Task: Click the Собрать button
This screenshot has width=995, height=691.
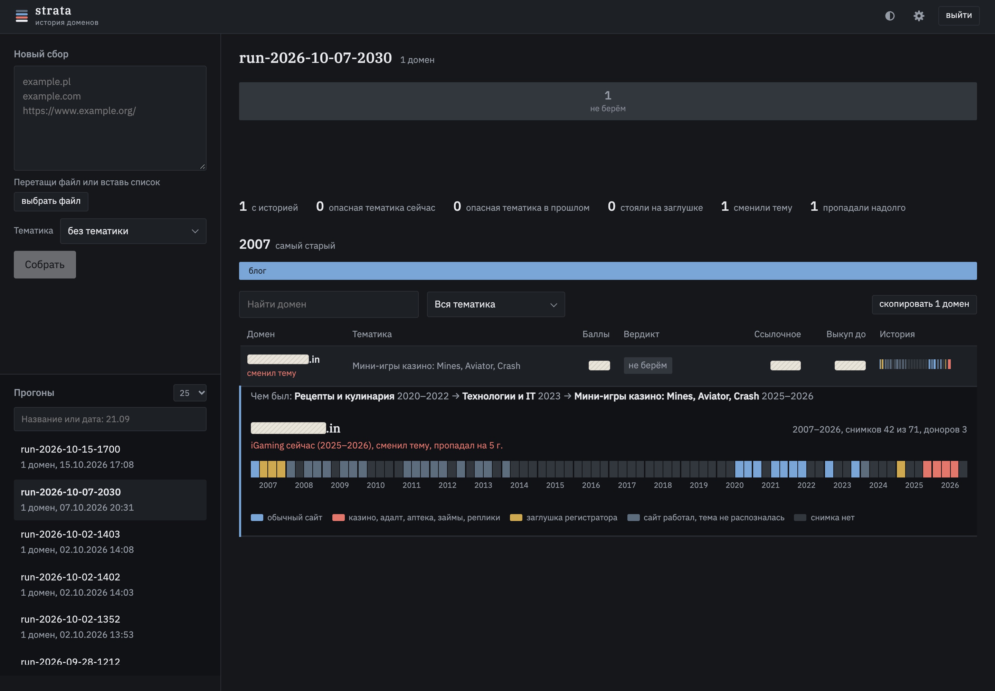Action: 45,265
